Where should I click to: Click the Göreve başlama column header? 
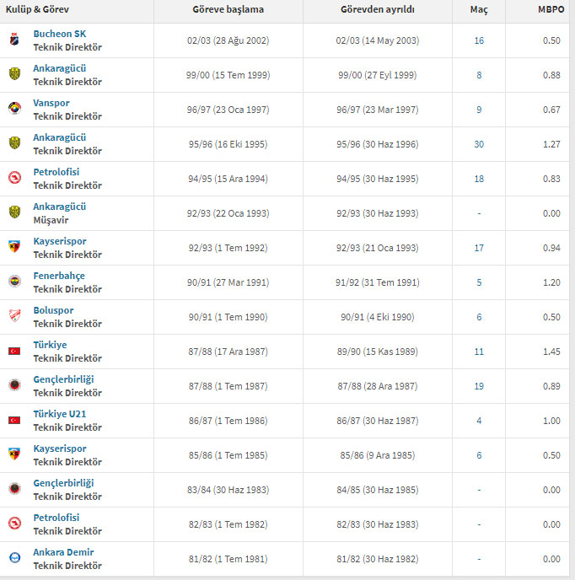228,9
